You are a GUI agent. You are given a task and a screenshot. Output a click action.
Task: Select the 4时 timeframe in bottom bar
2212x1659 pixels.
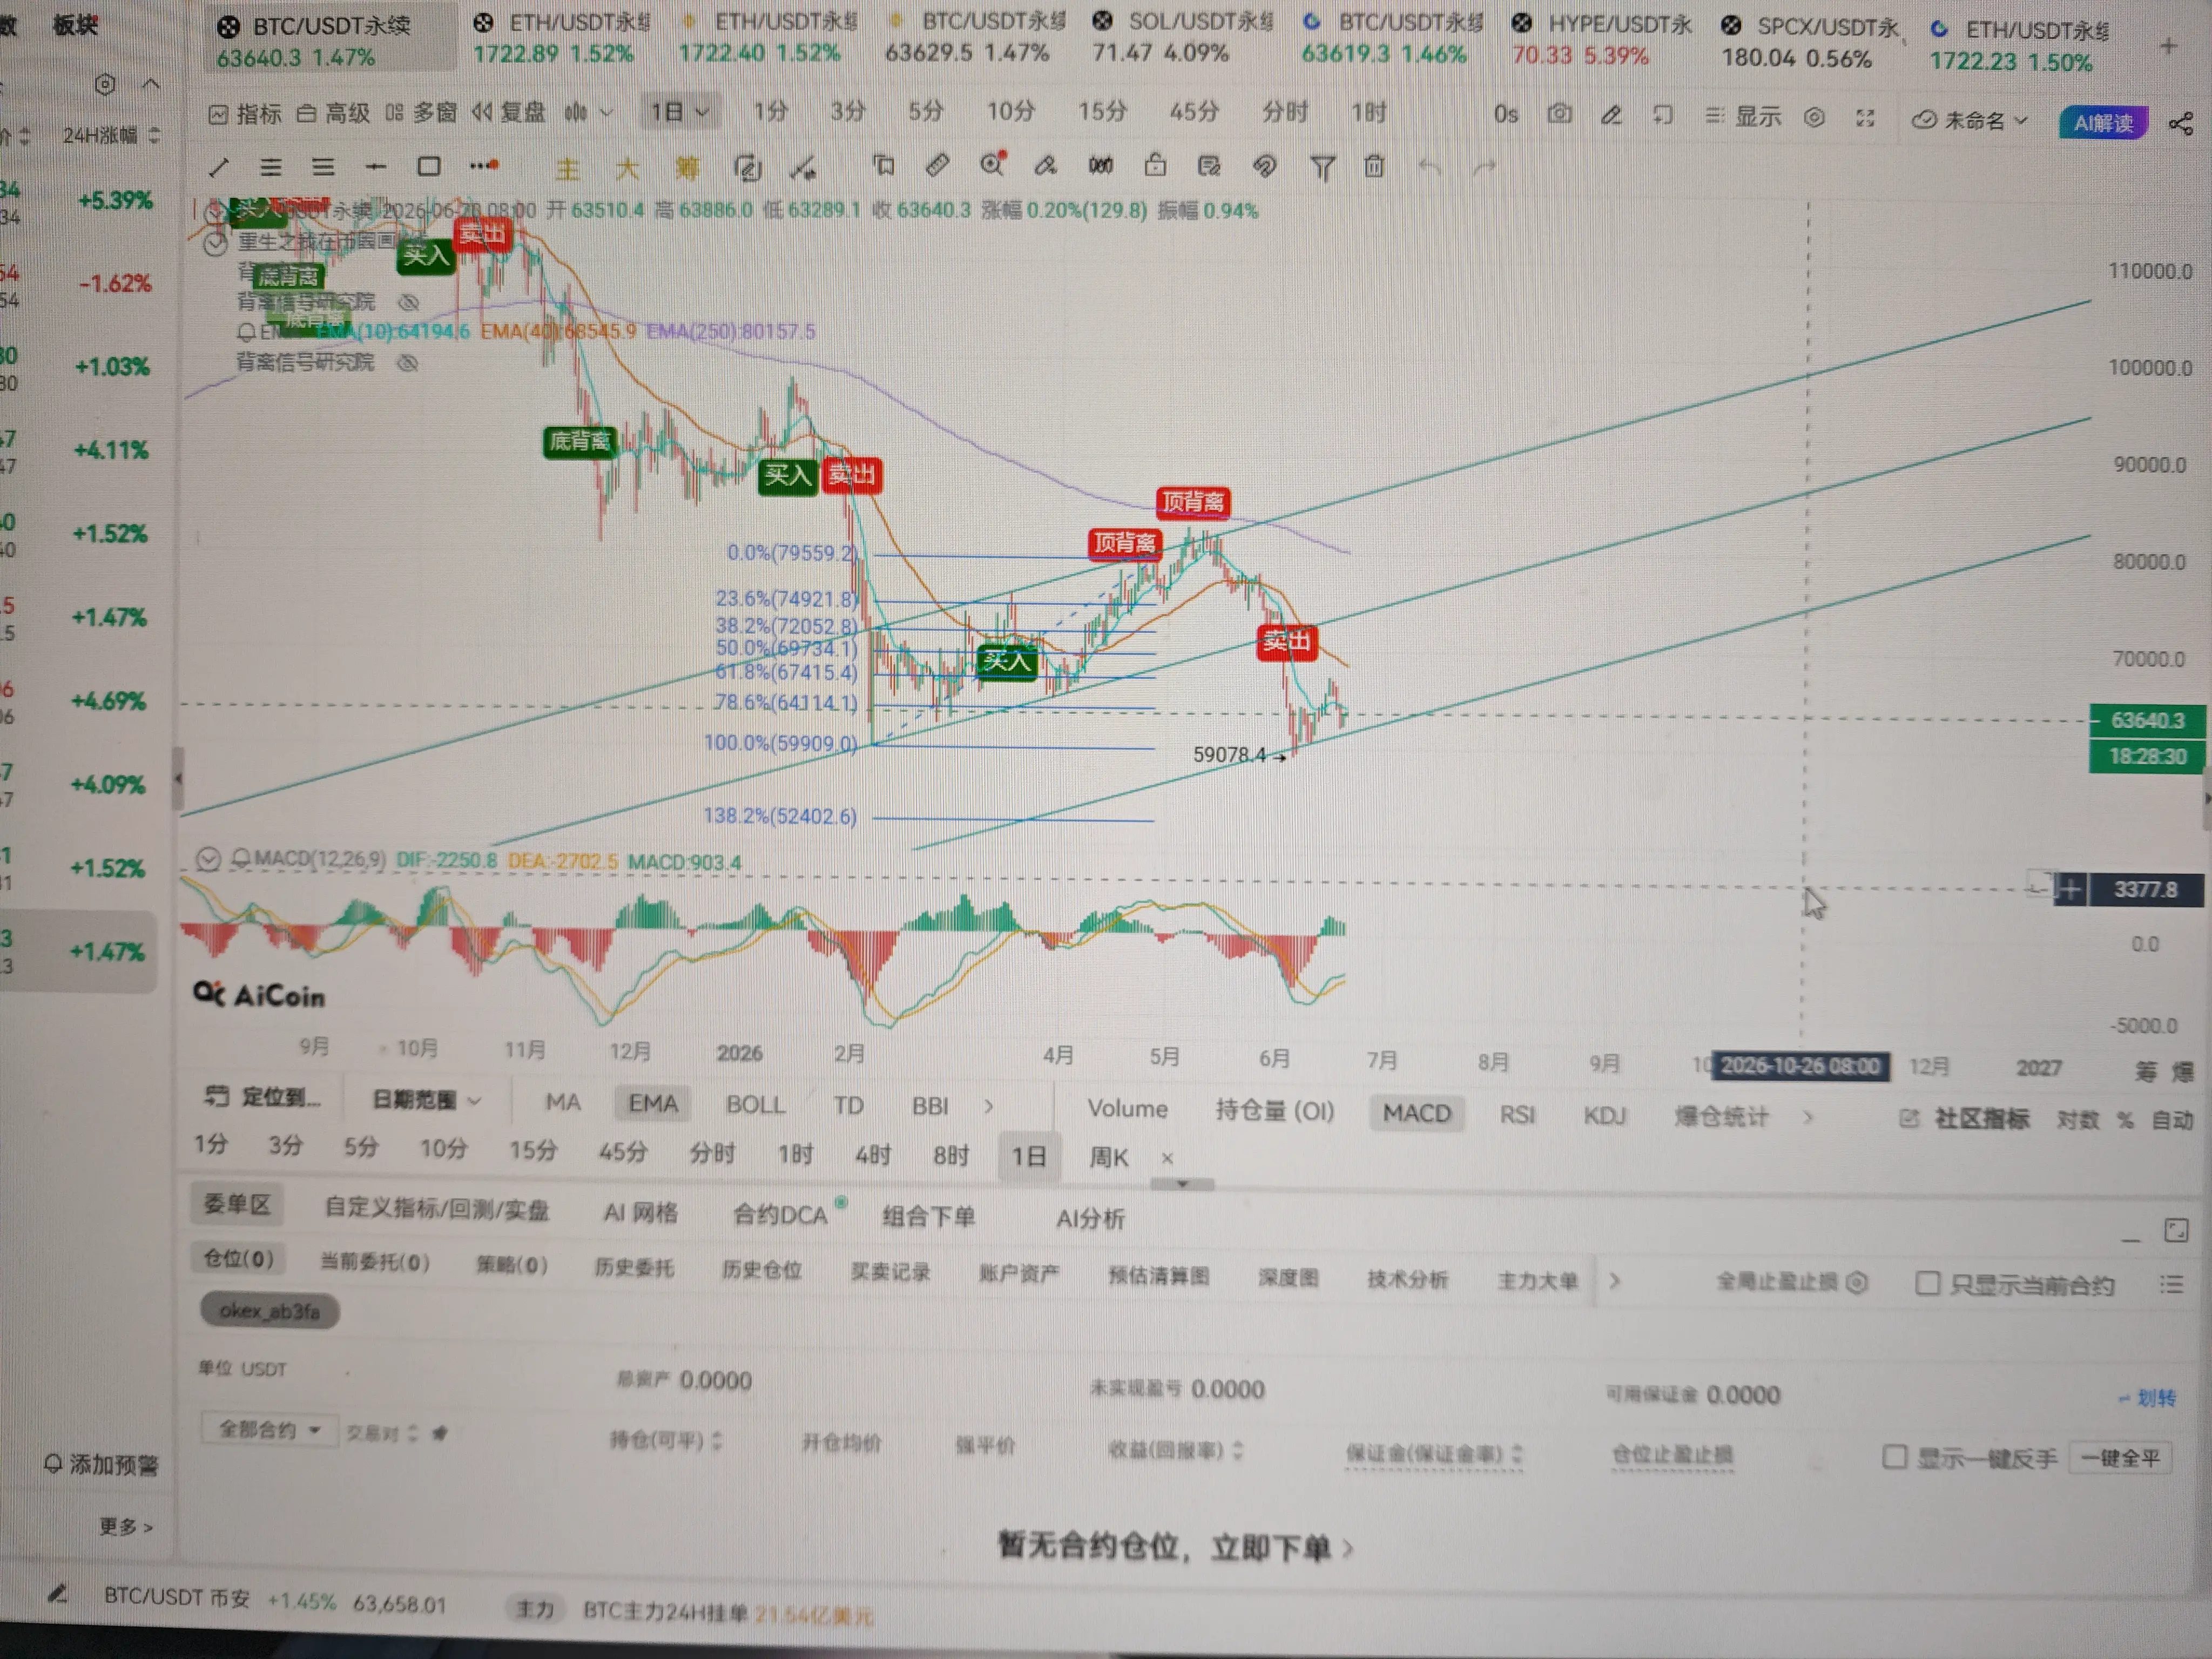click(x=872, y=1155)
